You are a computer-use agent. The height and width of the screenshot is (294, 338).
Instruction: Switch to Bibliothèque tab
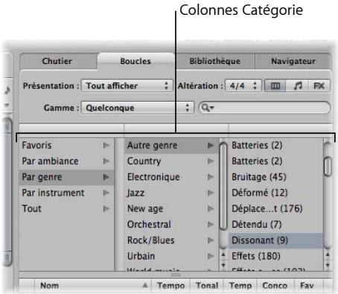(x=215, y=61)
